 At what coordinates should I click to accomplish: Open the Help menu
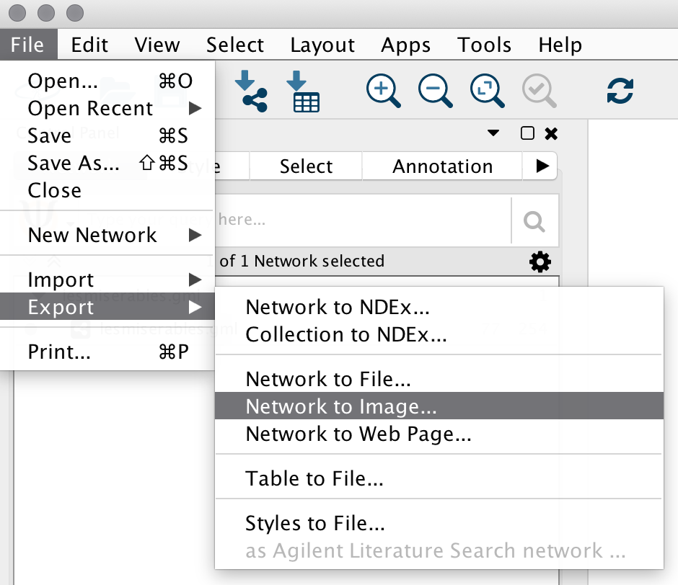tap(560, 45)
